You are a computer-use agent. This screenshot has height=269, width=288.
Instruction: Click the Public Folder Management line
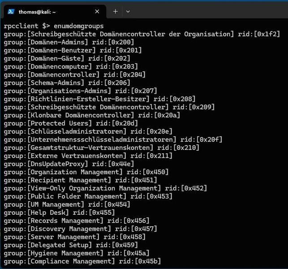pyautogui.click(x=88, y=196)
